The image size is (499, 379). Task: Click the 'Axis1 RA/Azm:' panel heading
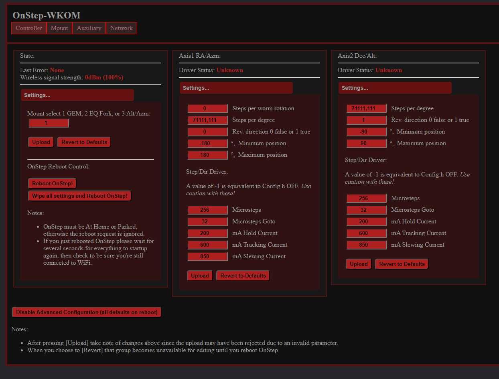(x=200, y=56)
